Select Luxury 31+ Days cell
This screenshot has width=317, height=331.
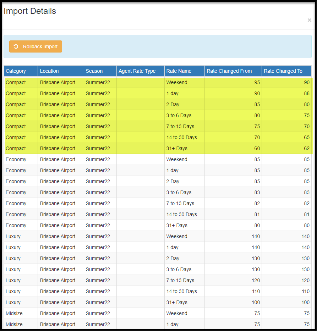[184, 302]
